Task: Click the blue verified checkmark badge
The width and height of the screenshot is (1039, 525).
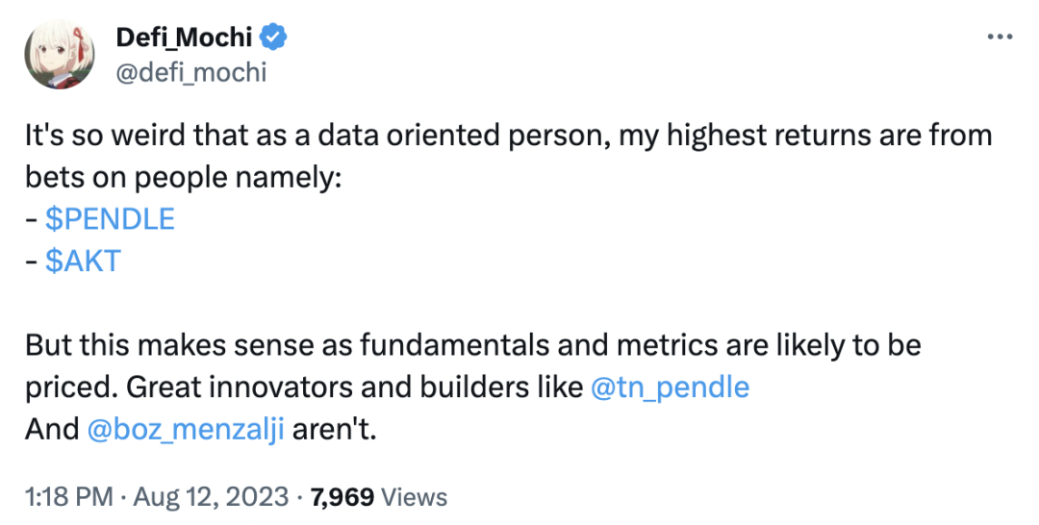Action: click(x=274, y=38)
